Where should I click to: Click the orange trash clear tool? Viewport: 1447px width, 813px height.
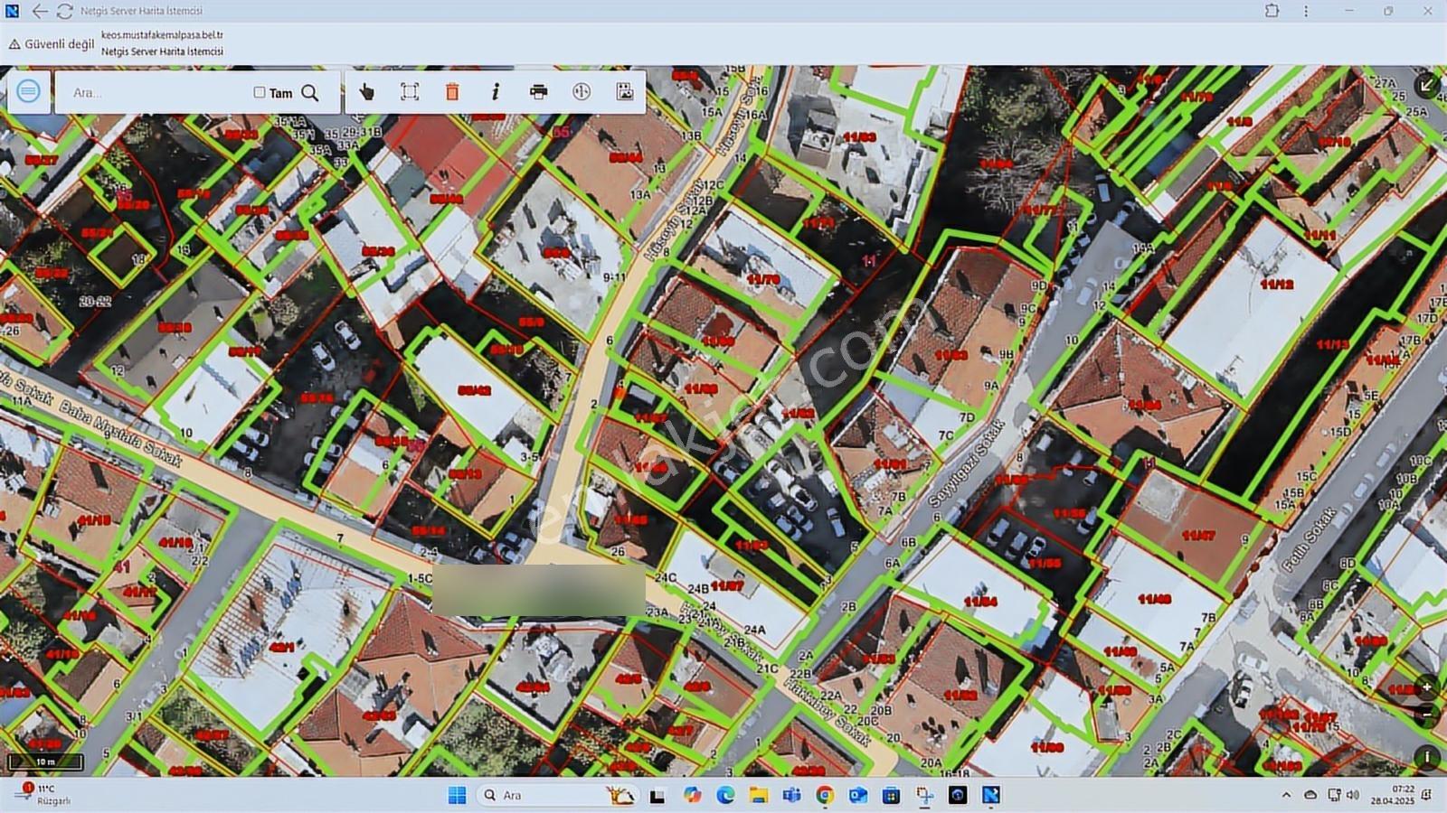pos(452,91)
